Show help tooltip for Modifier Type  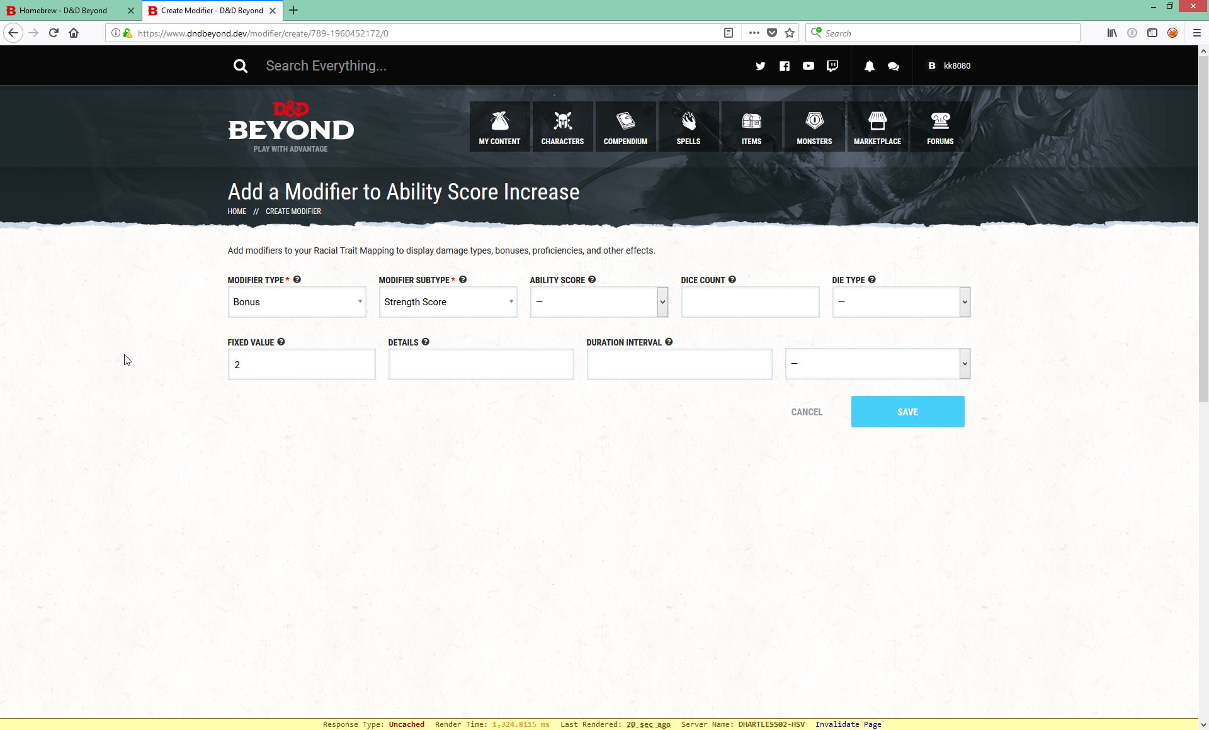tap(297, 279)
